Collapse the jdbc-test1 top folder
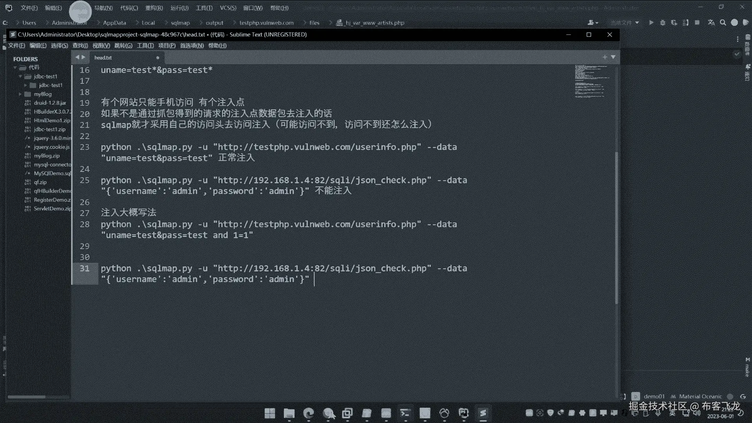This screenshot has width=752, height=423. pyautogui.click(x=20, y=76)
